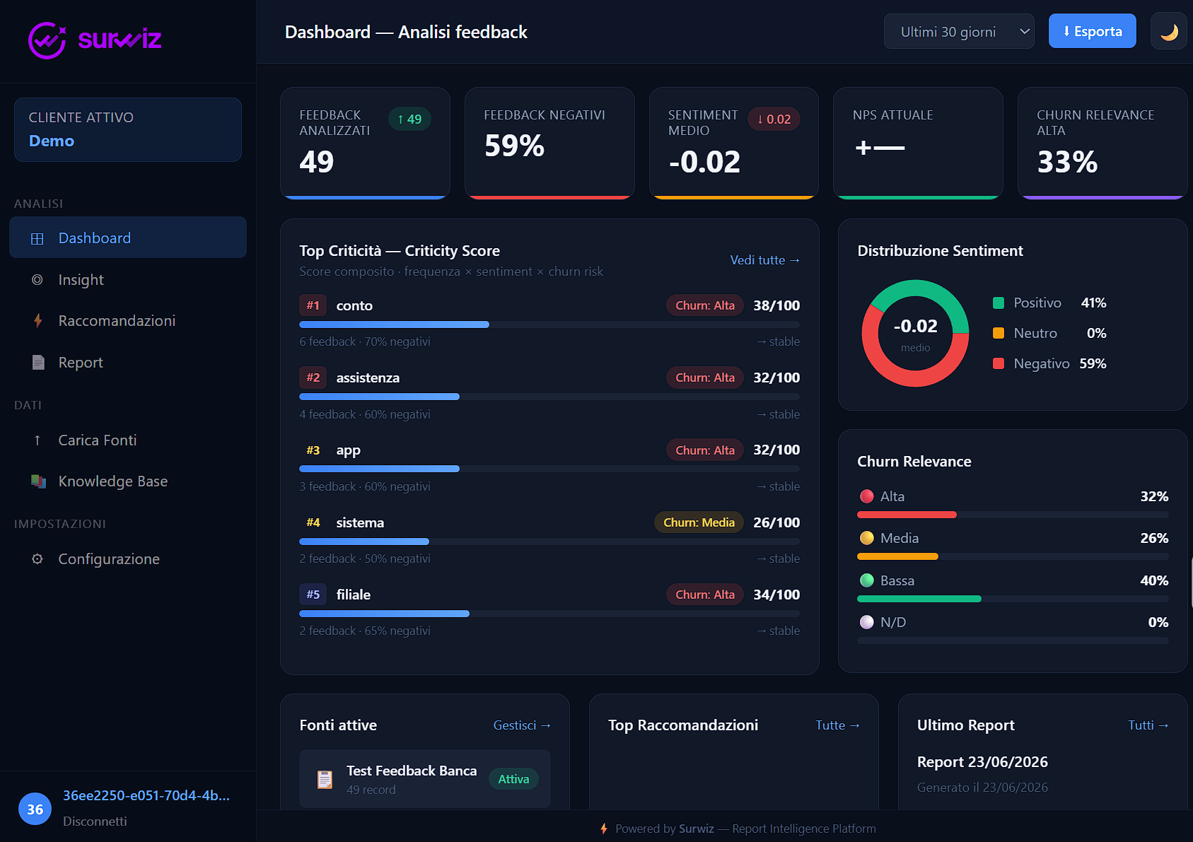Go to Raccomandazioni section
Image resolution: width=1193 pixels, height=842 pixels.
pyautogui.click(x=128, y=321)
